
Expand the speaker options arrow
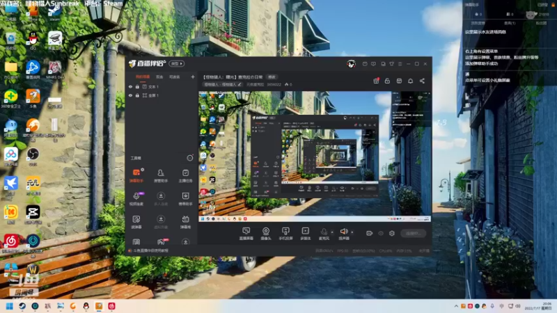pos(352,232)
